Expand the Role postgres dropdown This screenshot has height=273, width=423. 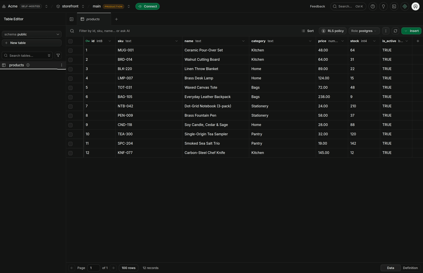click(x=364, y=31)
